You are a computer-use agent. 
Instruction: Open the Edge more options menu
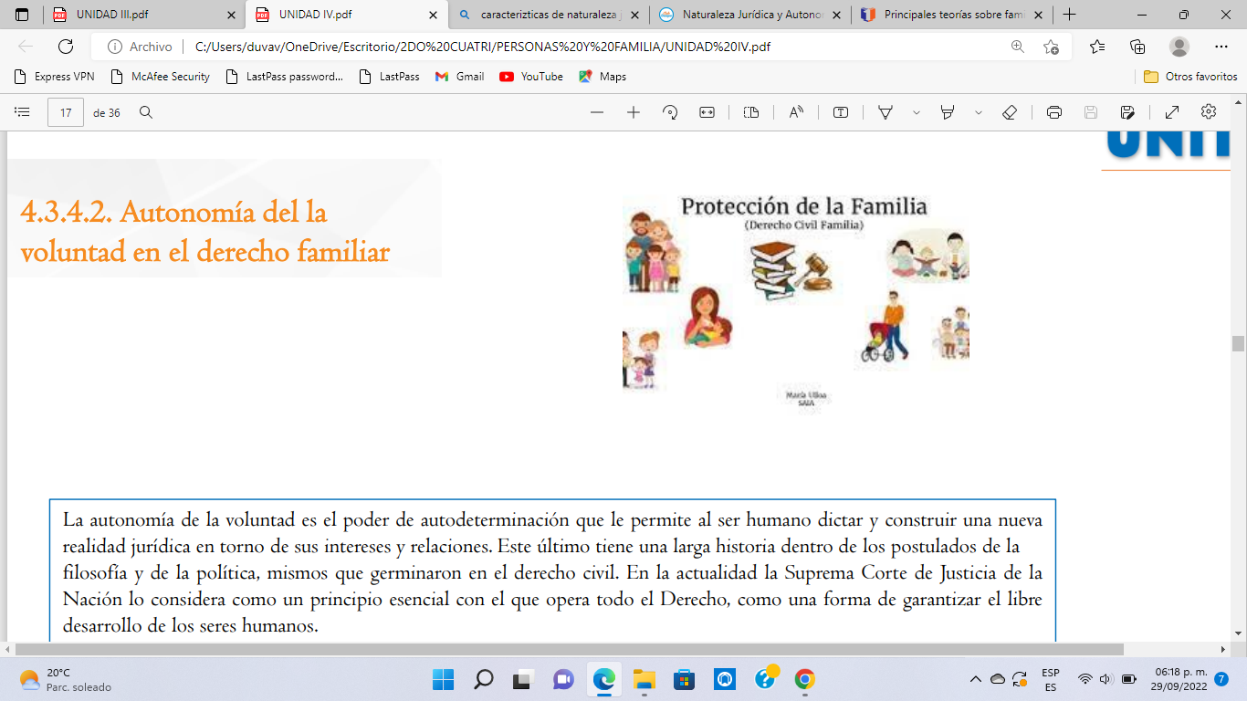click(1221, 47)
